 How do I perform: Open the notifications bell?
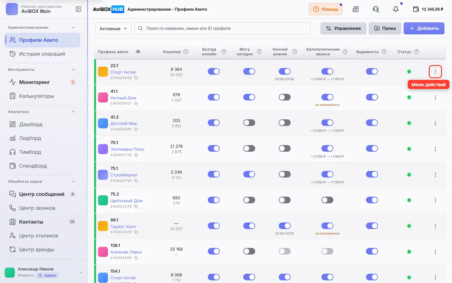point(396,9)
